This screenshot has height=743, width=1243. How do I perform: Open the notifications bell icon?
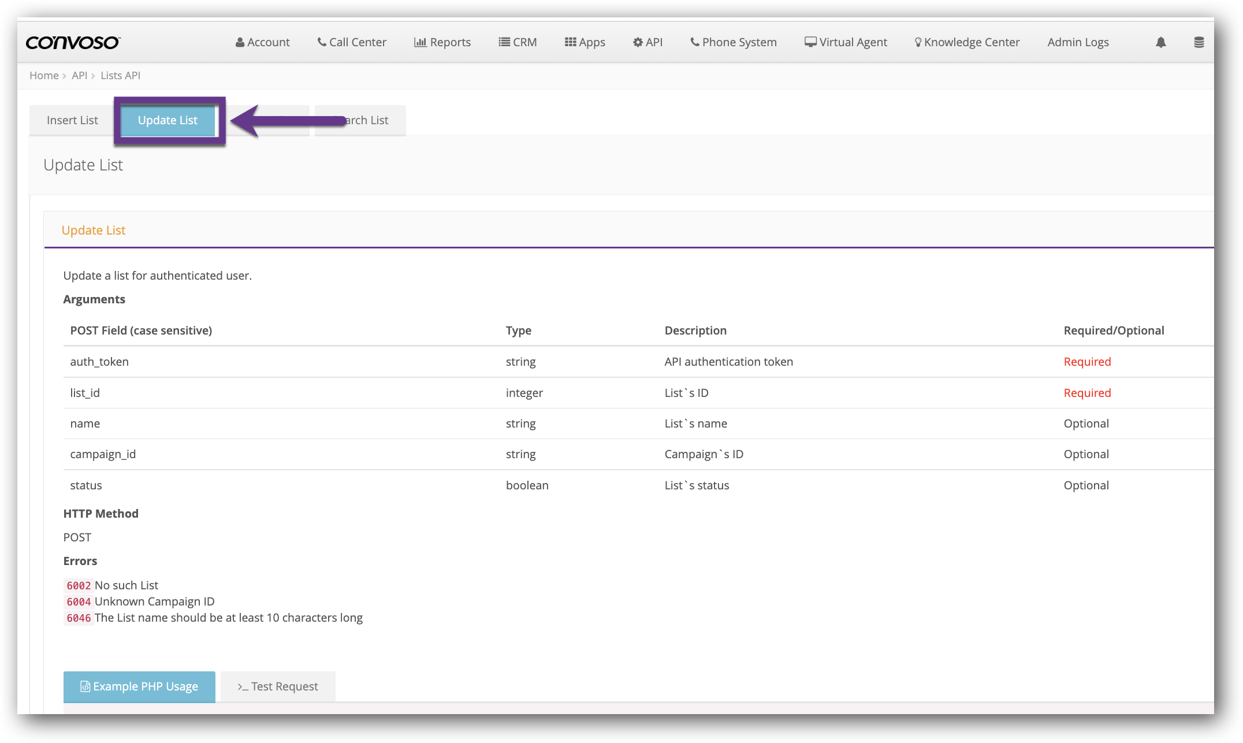[1161, 42]
